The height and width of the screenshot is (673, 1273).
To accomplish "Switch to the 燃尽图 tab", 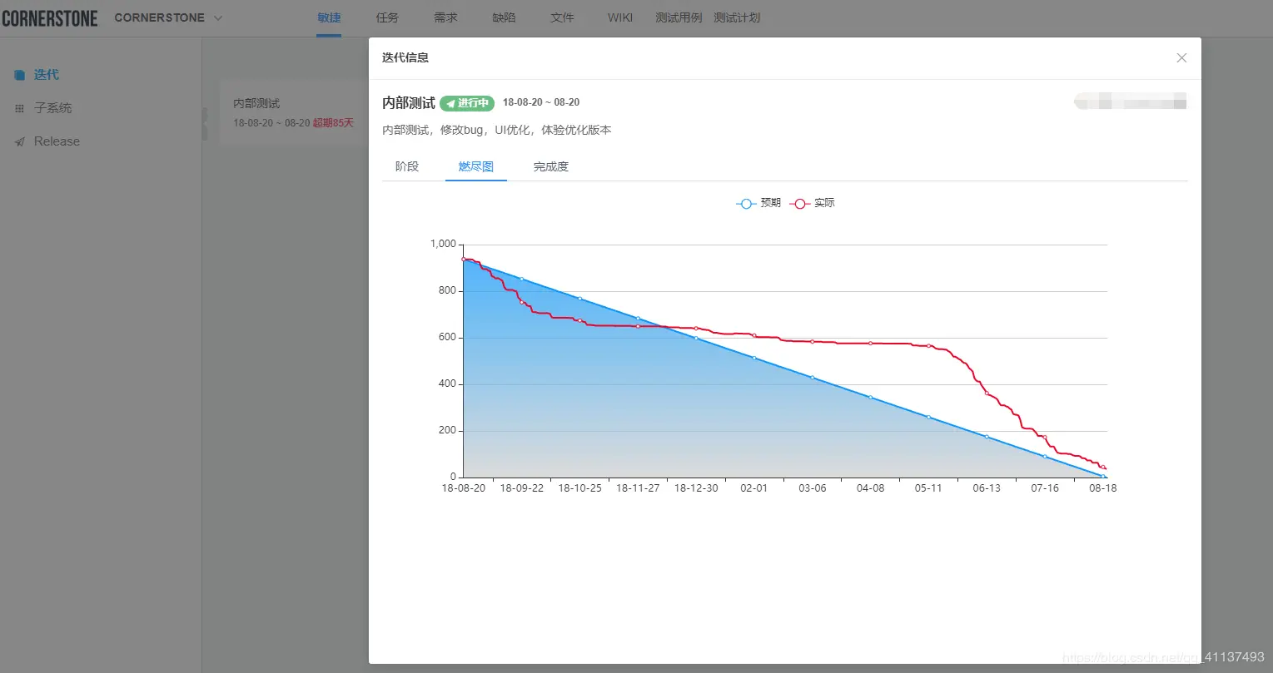I will pyautogui.click(x=476, y=166).
